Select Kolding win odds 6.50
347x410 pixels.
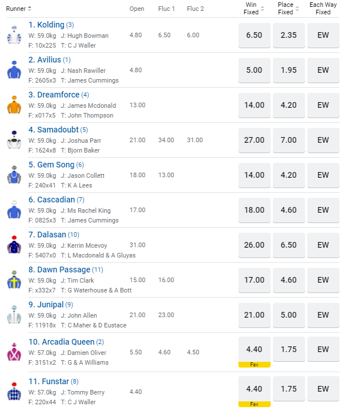coord(254,35)
